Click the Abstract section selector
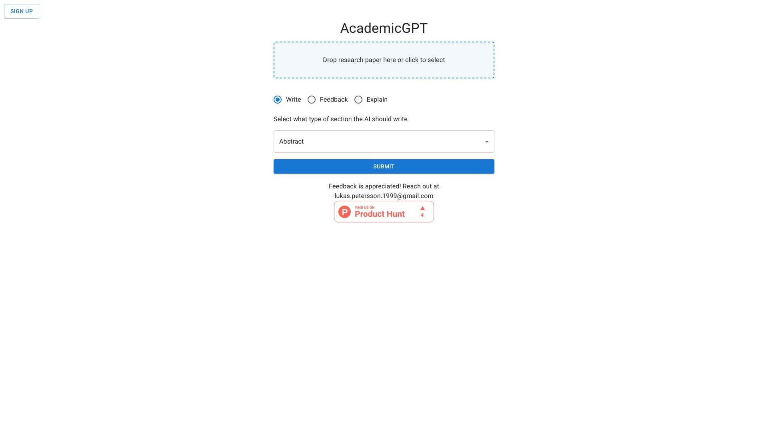768x432 pixels. 384,141
